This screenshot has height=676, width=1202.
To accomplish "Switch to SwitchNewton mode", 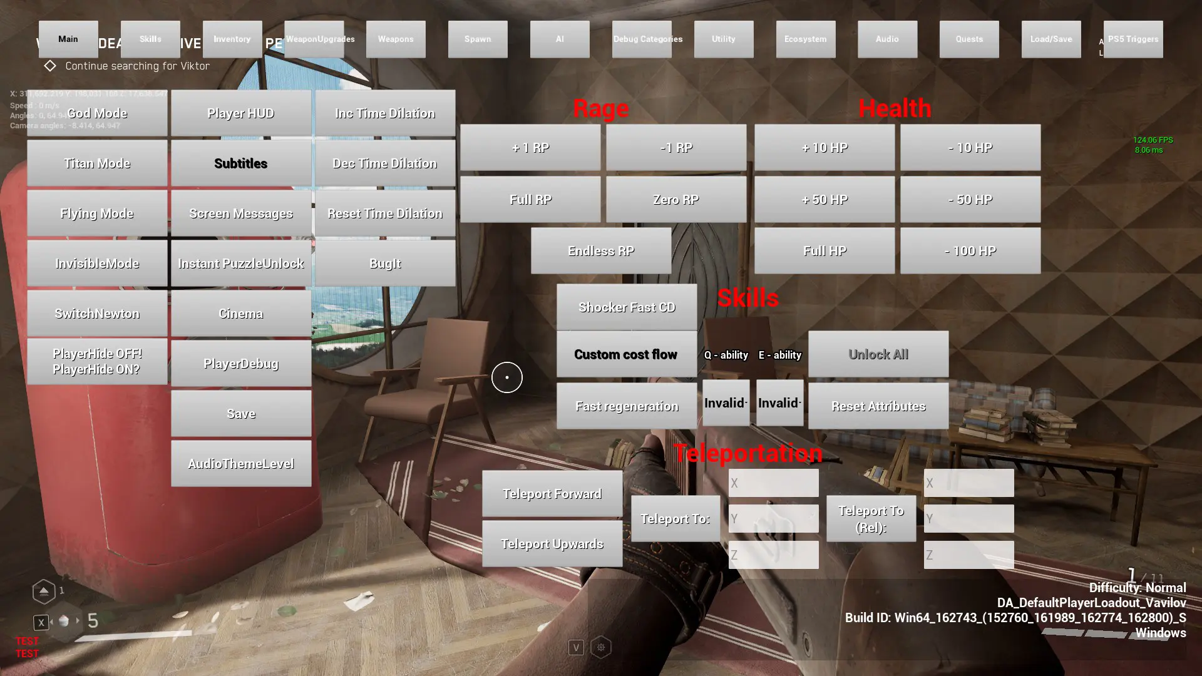I will (96, 313).
